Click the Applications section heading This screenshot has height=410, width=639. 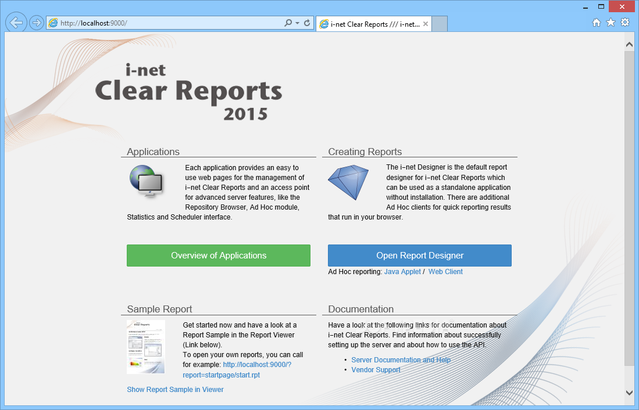click(x=153, y=152)
